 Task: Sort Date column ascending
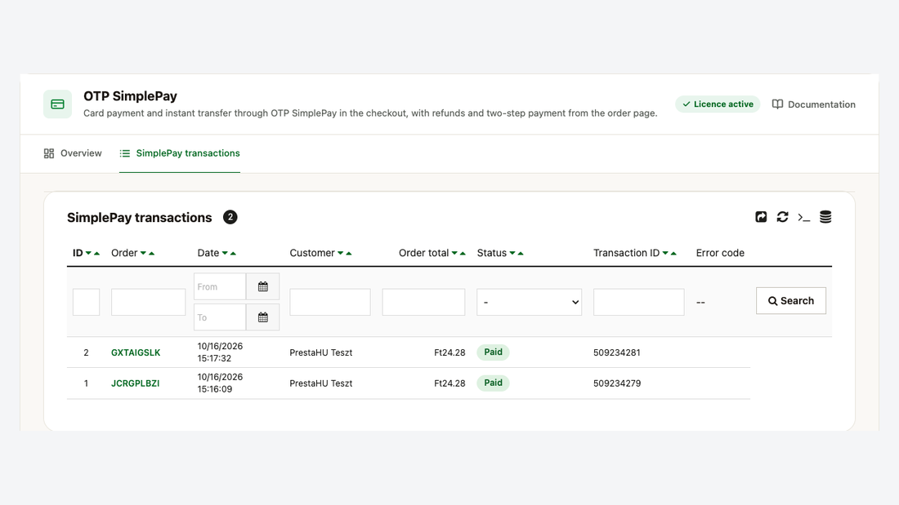[233, 253]
